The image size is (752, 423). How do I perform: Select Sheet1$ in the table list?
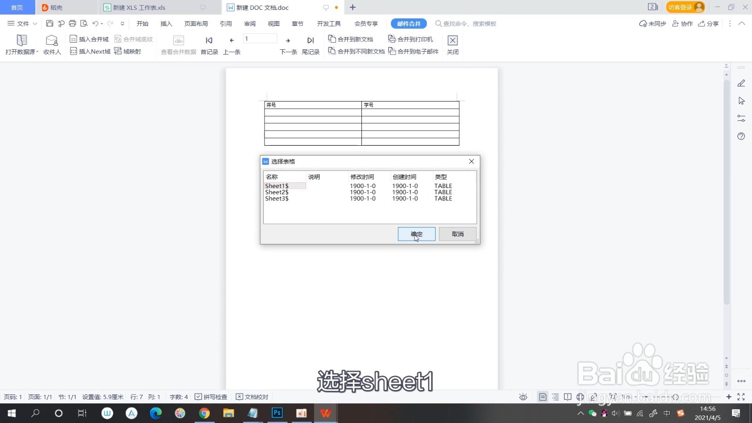click(x=285, y=186)
